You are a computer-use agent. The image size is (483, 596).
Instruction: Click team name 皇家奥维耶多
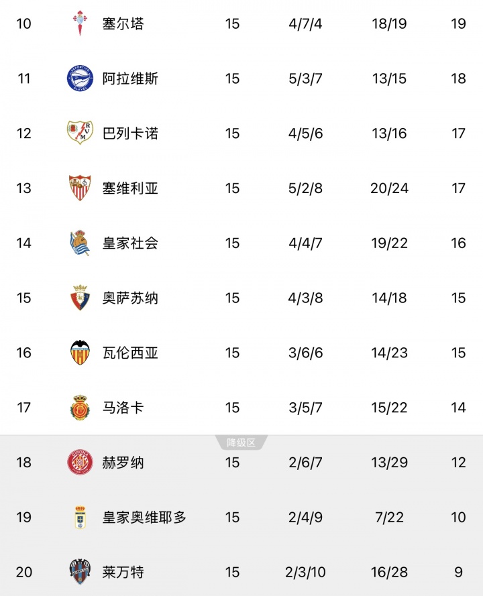(x=144, y=518)
